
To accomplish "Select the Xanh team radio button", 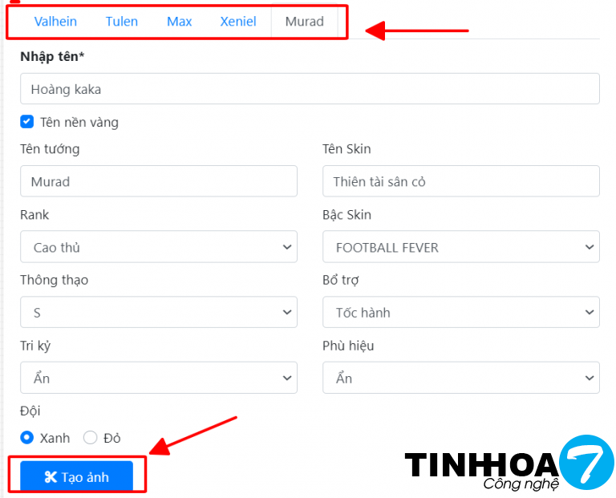I will click(27, 438).
